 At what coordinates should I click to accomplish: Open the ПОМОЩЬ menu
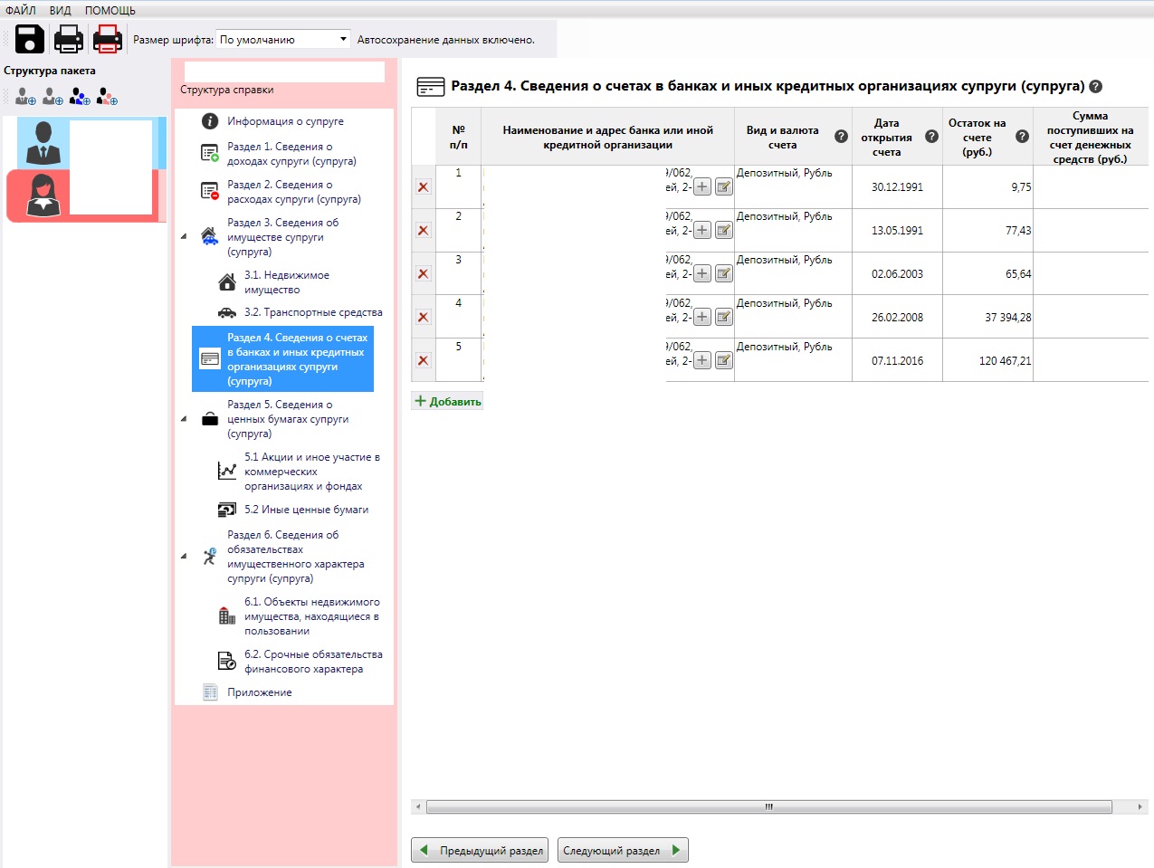pos(110,10)
